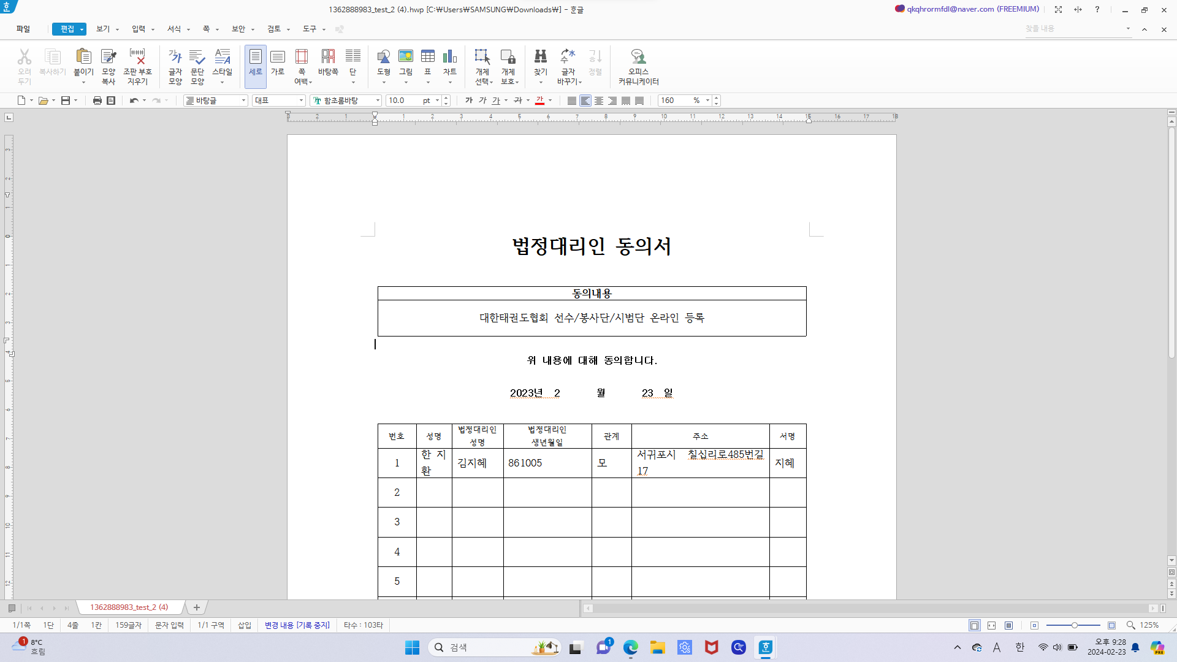Insert a Shape (도형)
This screenshot has height=662, width=1177.
(384, 57)
